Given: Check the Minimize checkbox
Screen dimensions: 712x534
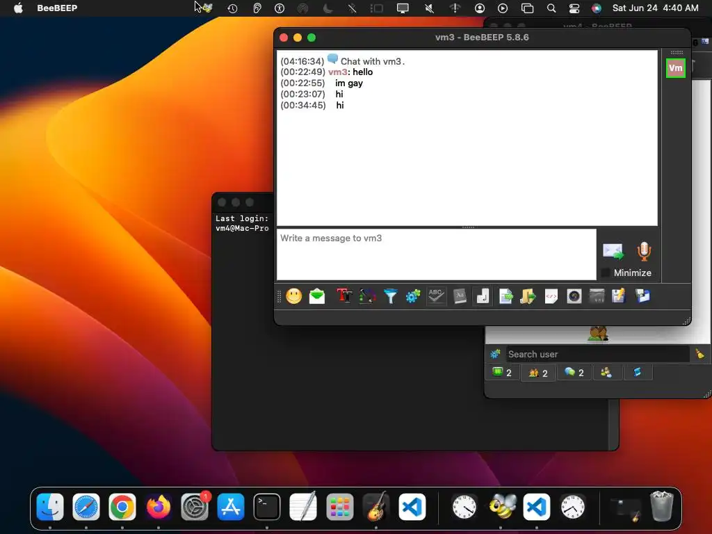Looking at the screenshot, I should click(606, 273).
